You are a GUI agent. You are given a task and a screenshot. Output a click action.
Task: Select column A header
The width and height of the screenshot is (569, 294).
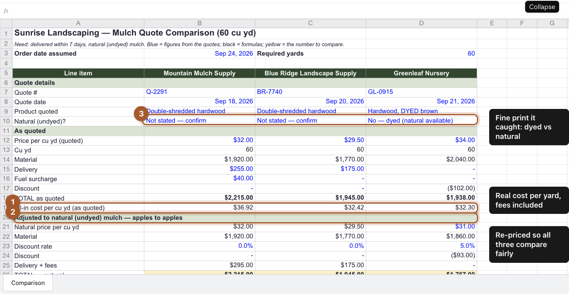click(78, 23)
